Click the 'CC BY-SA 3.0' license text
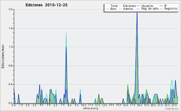The width and height of the screenshot is (181, 111). pos(172,109)
